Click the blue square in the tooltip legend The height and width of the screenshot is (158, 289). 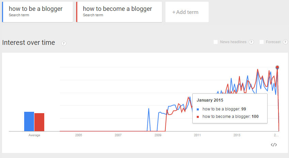[198, 109]
